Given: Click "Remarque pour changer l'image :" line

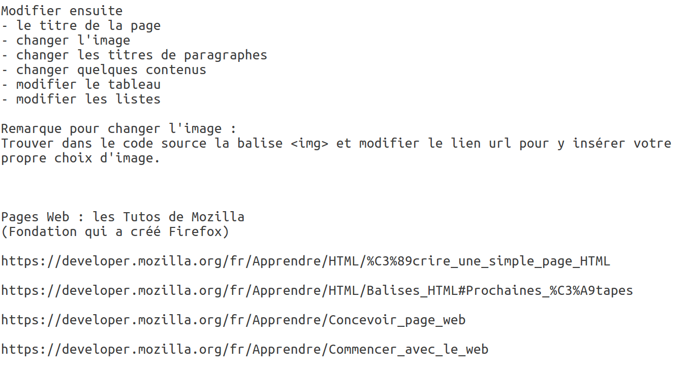Looking at the screenshot, I should (x=118, y=128).
